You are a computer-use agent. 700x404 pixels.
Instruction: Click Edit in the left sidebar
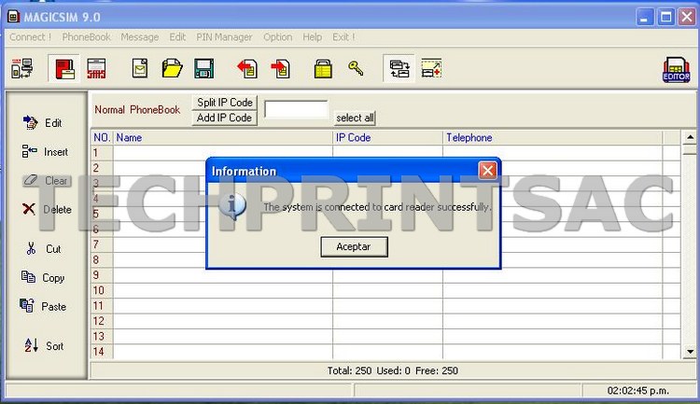point(43,123)
